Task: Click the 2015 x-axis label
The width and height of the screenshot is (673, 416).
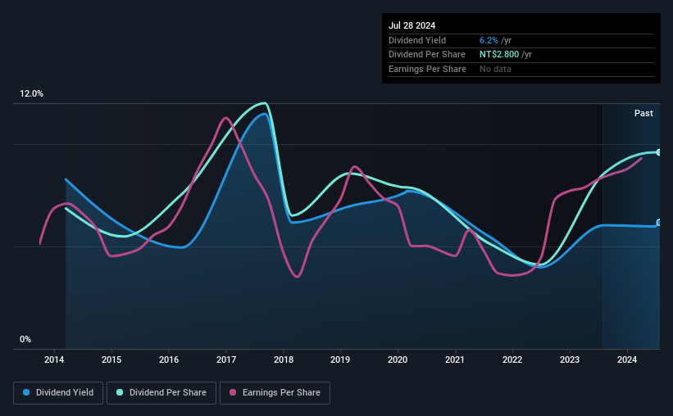Action: [111, 359]
